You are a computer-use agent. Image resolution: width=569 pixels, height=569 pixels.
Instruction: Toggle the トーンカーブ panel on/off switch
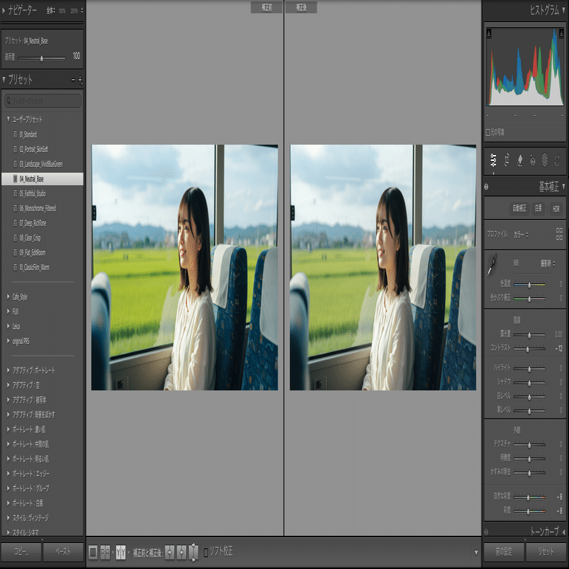[486, 532]
